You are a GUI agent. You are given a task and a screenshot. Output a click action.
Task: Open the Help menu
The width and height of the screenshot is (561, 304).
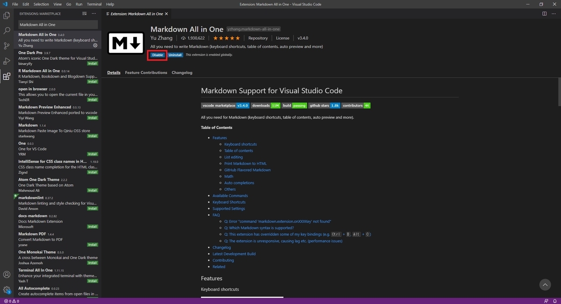[110, 4]
